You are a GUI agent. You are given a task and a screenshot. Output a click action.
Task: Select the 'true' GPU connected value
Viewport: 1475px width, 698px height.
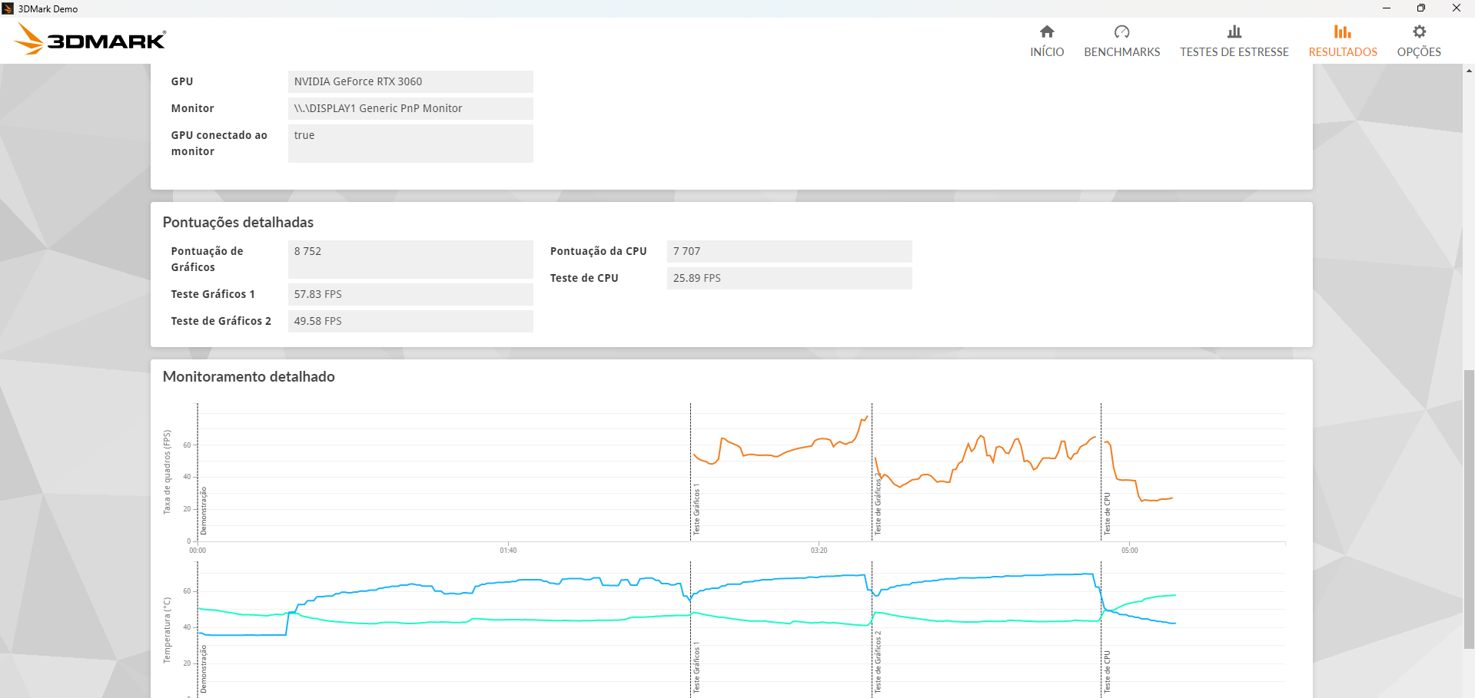point(410,144)
